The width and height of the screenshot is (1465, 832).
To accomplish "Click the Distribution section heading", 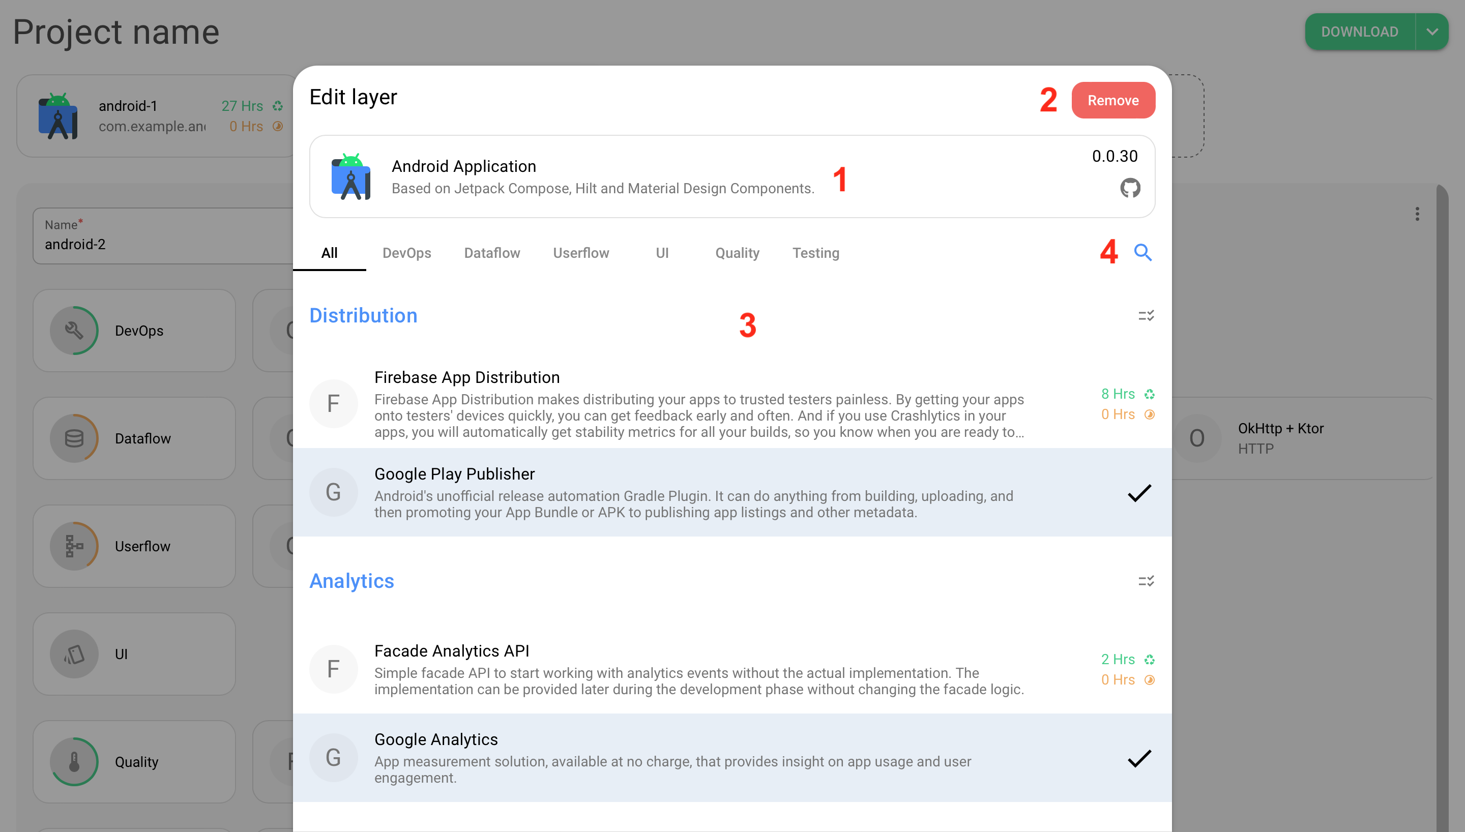I will (x=363, y=315).
